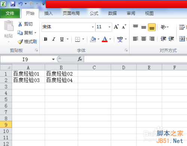This screenshot has width=187, height=146.
Task: Open the Paste options dropdown arrow
Action: 9,42
